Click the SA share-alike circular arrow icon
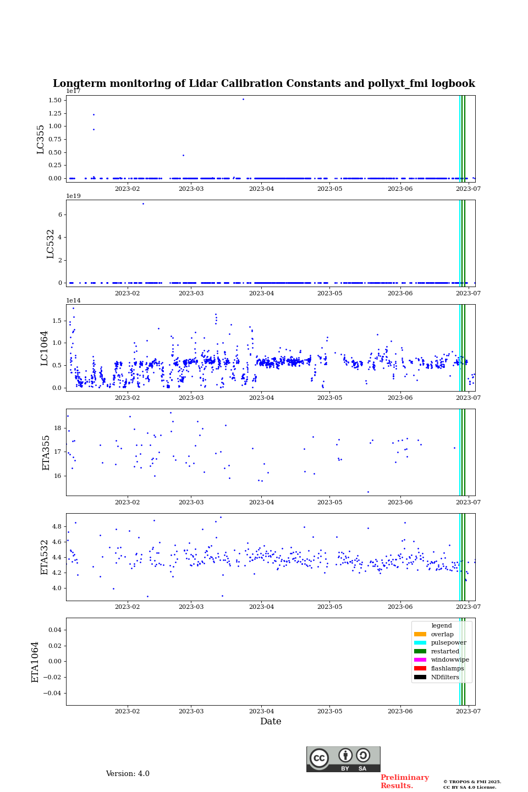The height and width of the screenshot is (792, 528). [363, 755]
